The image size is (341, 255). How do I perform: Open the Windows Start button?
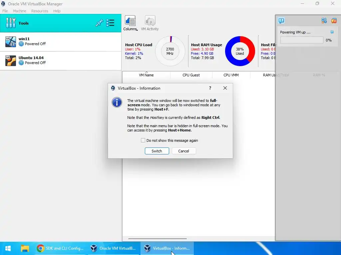pos(8,248)
